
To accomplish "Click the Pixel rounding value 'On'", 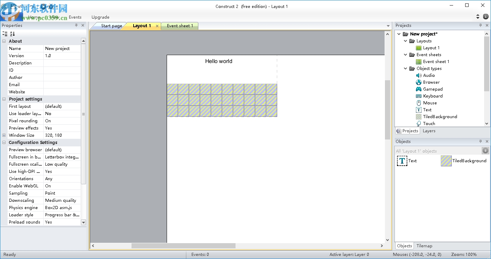I will [62, 121].
